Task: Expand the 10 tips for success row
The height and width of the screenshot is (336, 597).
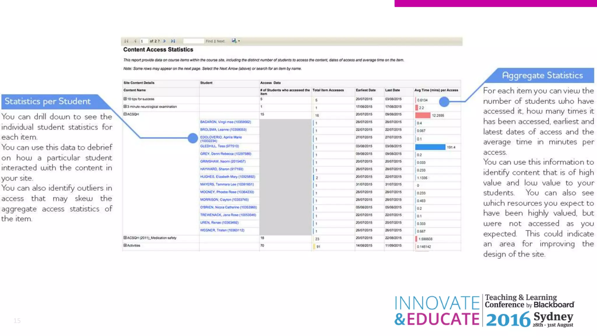Action: (125, 99)
